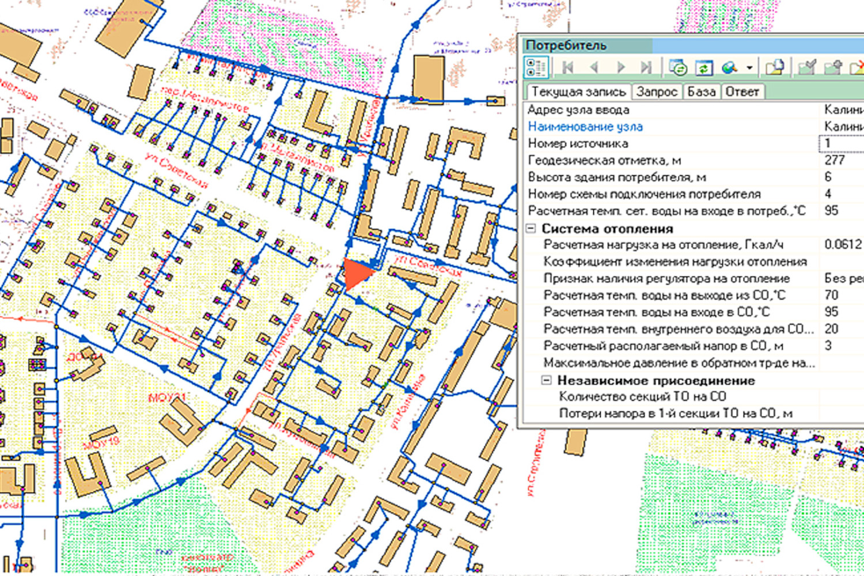Click the Номер источника value field
864x576 pixels.
842,143
